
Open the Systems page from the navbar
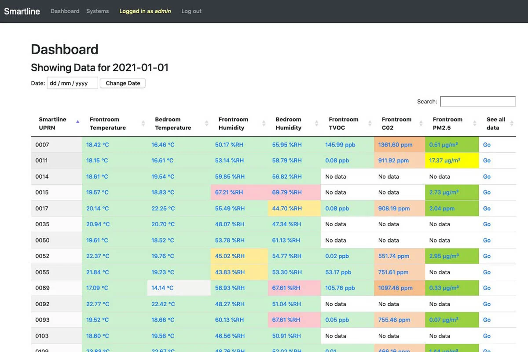(x=97, y=11)
